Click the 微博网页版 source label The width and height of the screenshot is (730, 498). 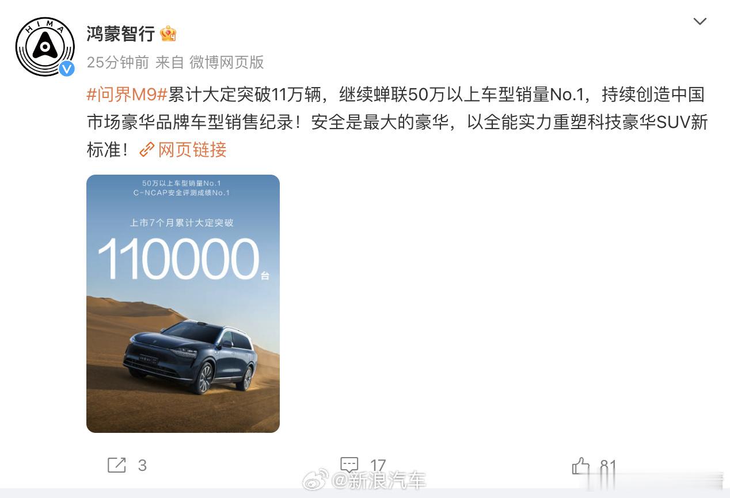click(226, 62)
